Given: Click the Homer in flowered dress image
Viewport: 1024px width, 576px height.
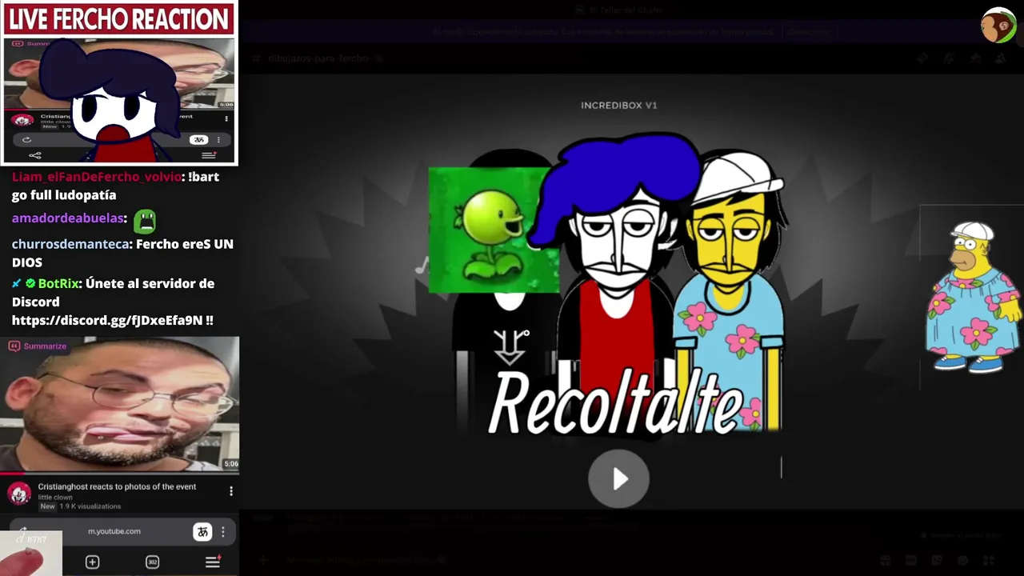Looking at the screenshot, I should 973,298.
